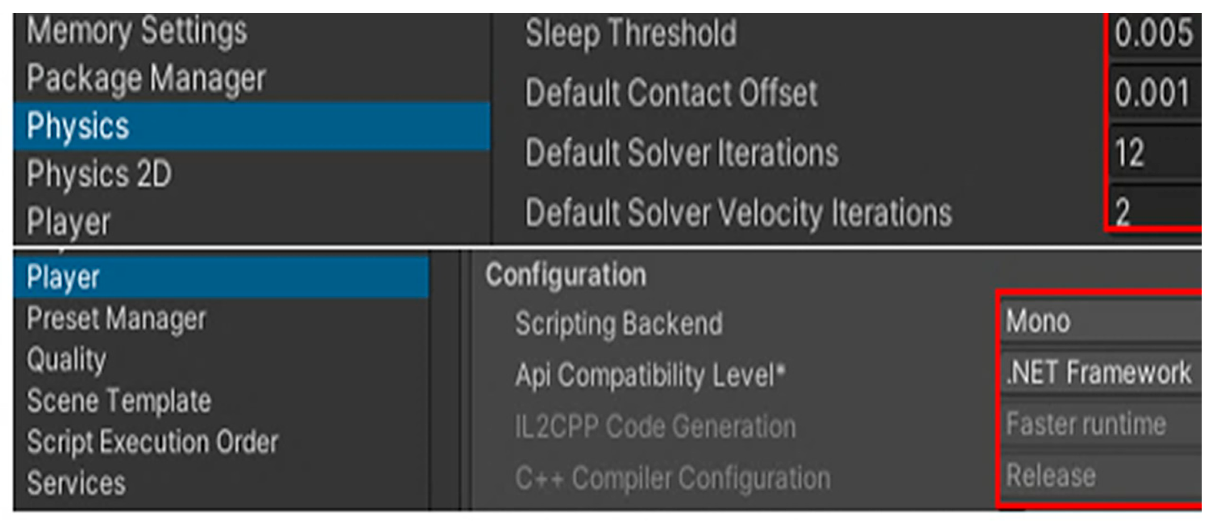Open Physics 2D settings
Viewport: 1215px width, 526px height.
click(100, 174)
